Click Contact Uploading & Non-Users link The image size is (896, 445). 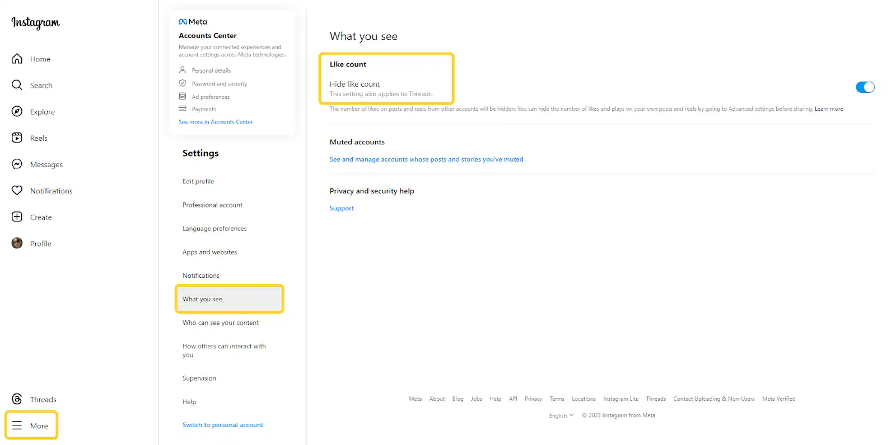714,399
